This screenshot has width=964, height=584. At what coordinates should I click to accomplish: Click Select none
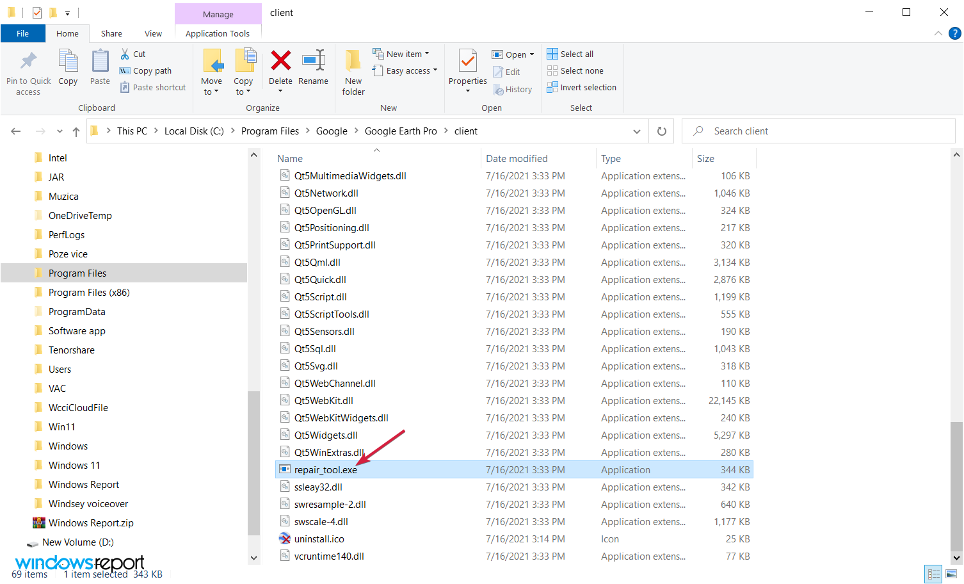(x=575, y=71)
